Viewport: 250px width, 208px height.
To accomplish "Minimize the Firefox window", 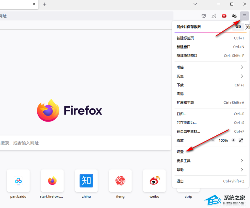I will [x=219, y=4].
